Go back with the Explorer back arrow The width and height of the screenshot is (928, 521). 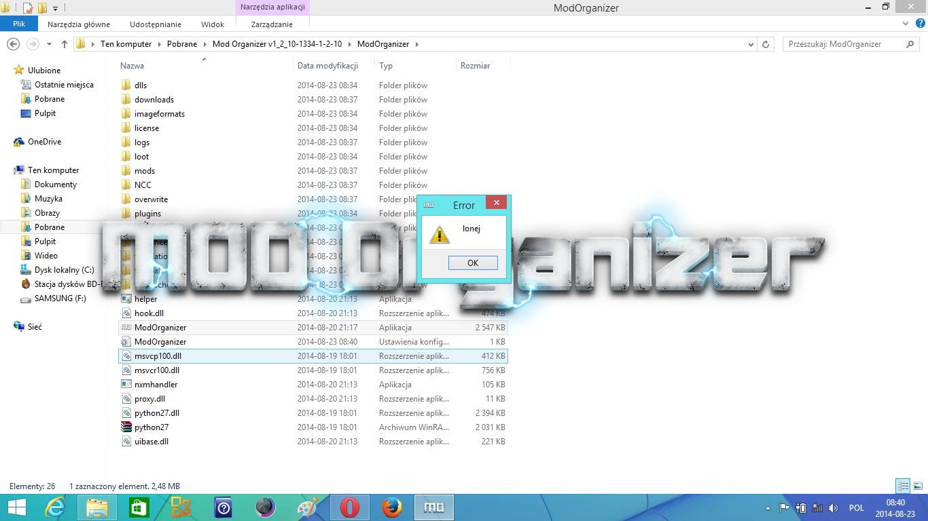(x=13, y=44)
